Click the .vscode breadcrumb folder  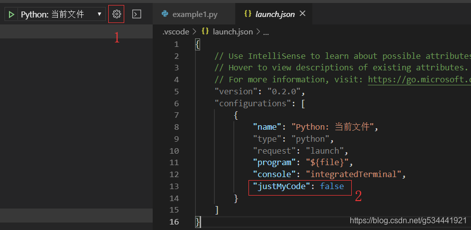(176, 32)
